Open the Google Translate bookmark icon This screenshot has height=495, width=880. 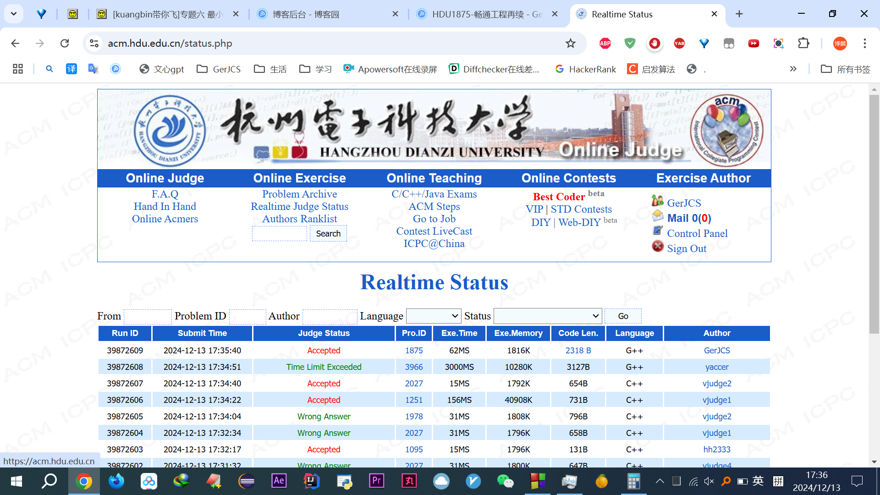[x=93, y=69]
